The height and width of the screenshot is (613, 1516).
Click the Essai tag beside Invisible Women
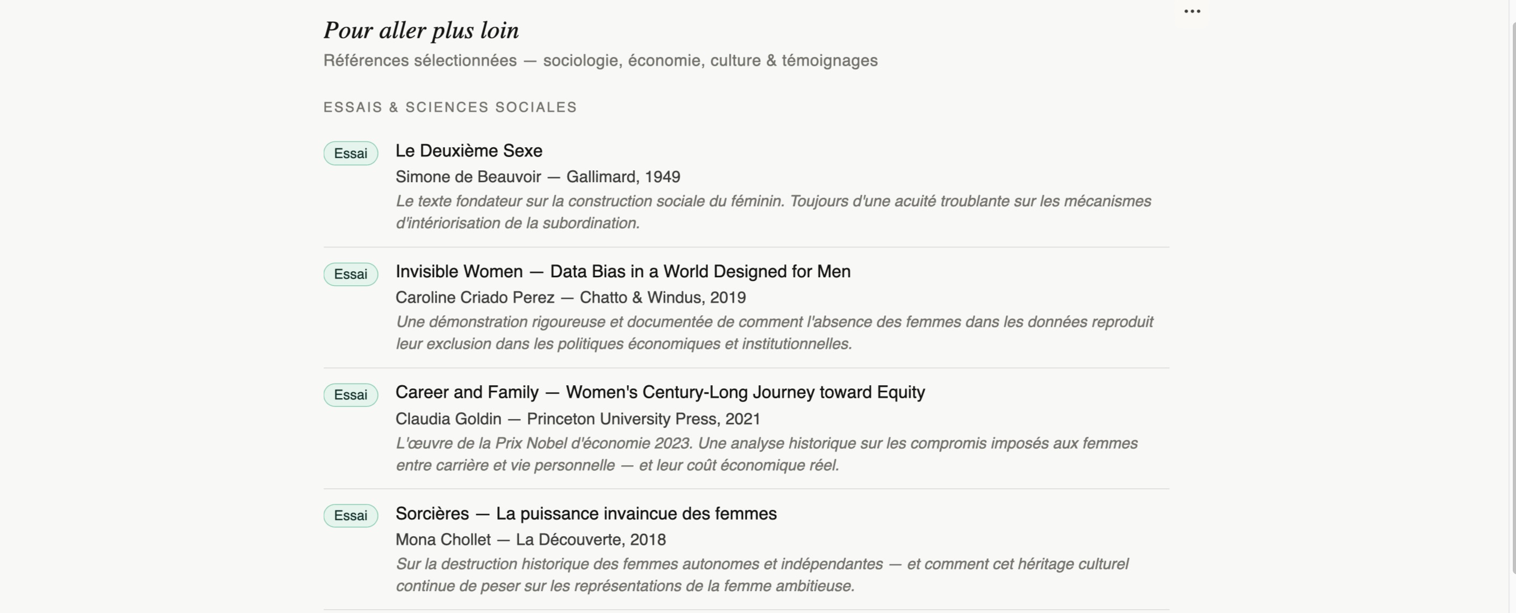(351, 274)
